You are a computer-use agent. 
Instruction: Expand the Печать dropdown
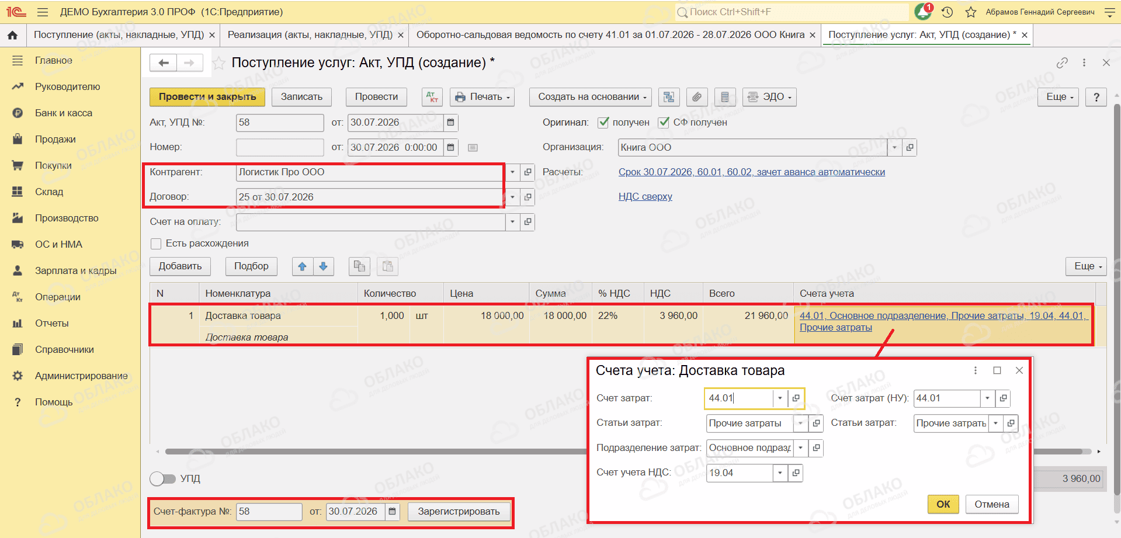tap(483, 97)
